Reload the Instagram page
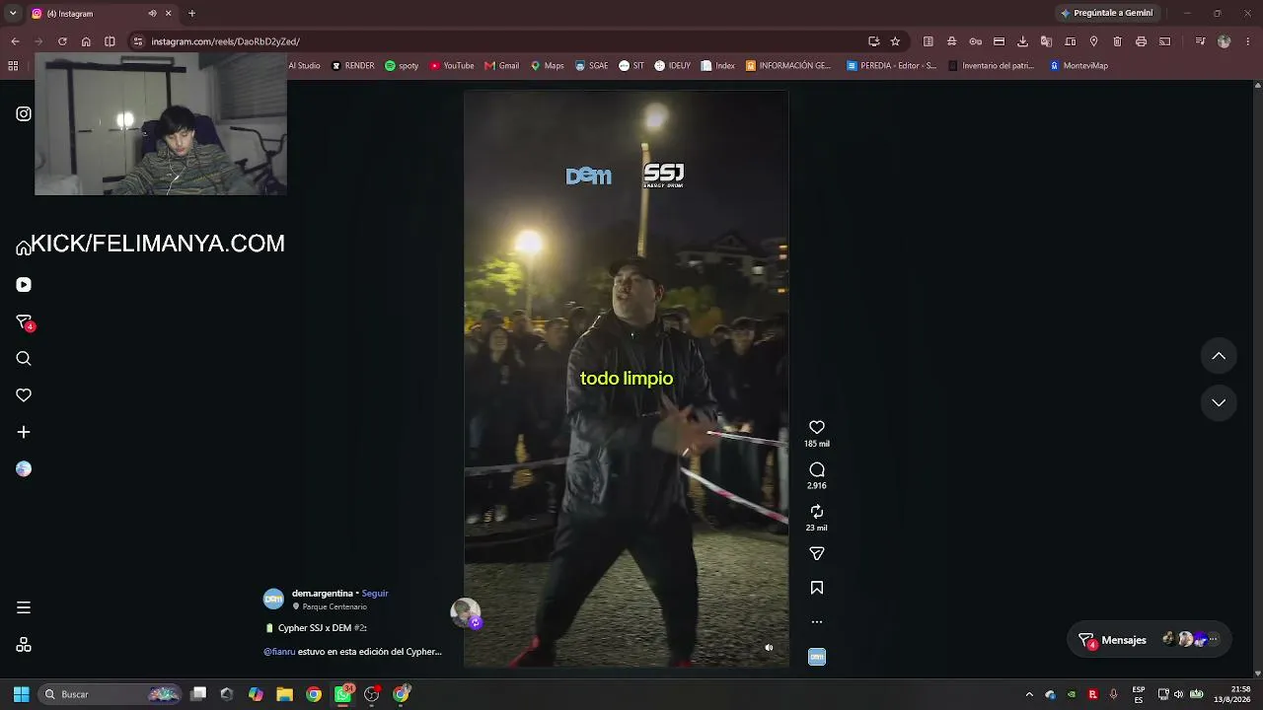The width and height of the screenshot is (1263, 710). click(x=62, y=41)
